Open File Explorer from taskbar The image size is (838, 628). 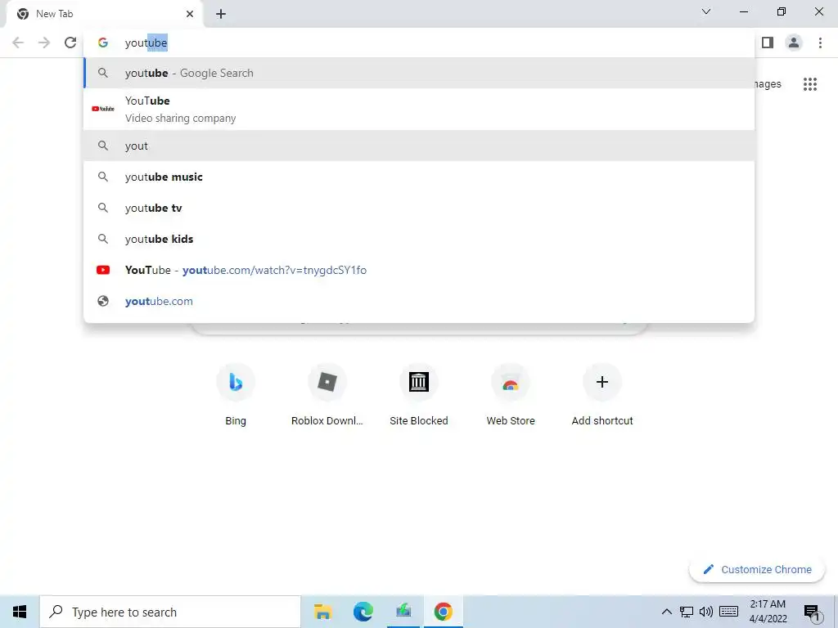(322, 612)
